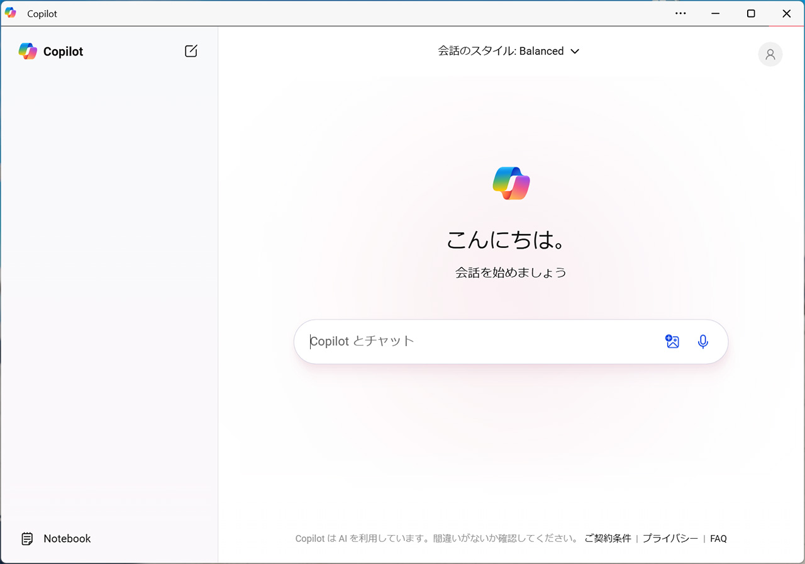Open the 会話のスタイル: Balanced dropdown
The height and width of the screenshot is (564, 805).
pos(501,51)
